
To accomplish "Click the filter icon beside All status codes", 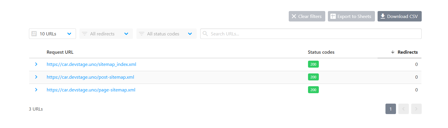I will coord(142,34).
